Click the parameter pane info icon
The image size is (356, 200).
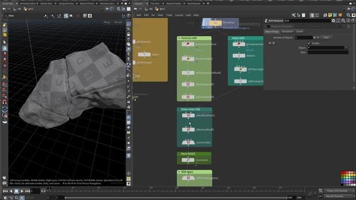pyautogui.click(x=348, y=21)
